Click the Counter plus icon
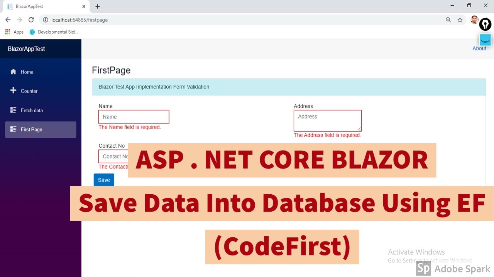This screenshot has width=494, height=277. (14, 91)
